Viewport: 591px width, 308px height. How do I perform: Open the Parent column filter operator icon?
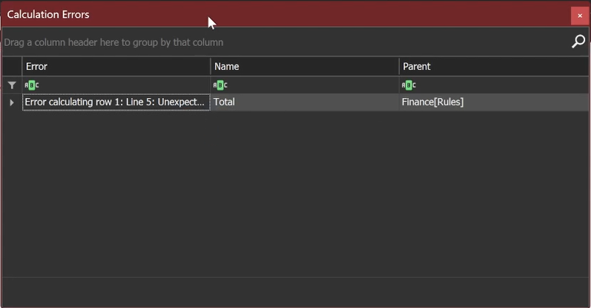coord(409,85)
